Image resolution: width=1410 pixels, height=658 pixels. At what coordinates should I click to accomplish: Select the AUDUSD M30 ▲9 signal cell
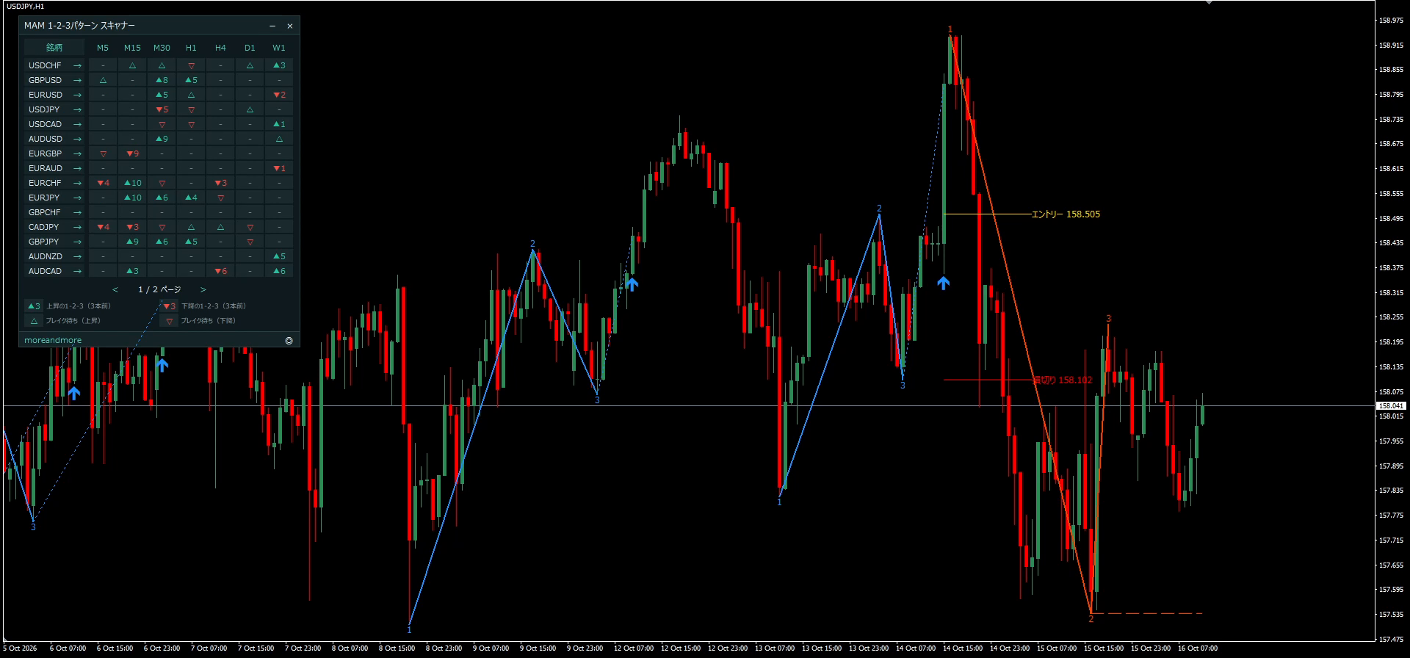tap(162, 139)
